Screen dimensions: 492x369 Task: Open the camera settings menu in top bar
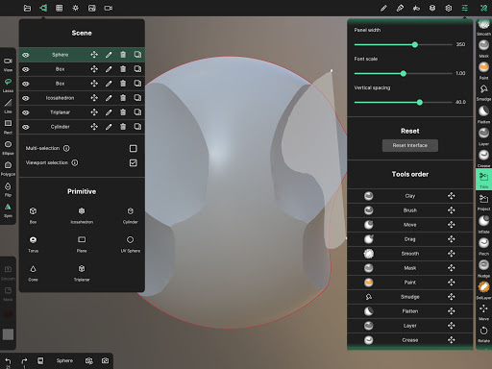coord(108,8)
